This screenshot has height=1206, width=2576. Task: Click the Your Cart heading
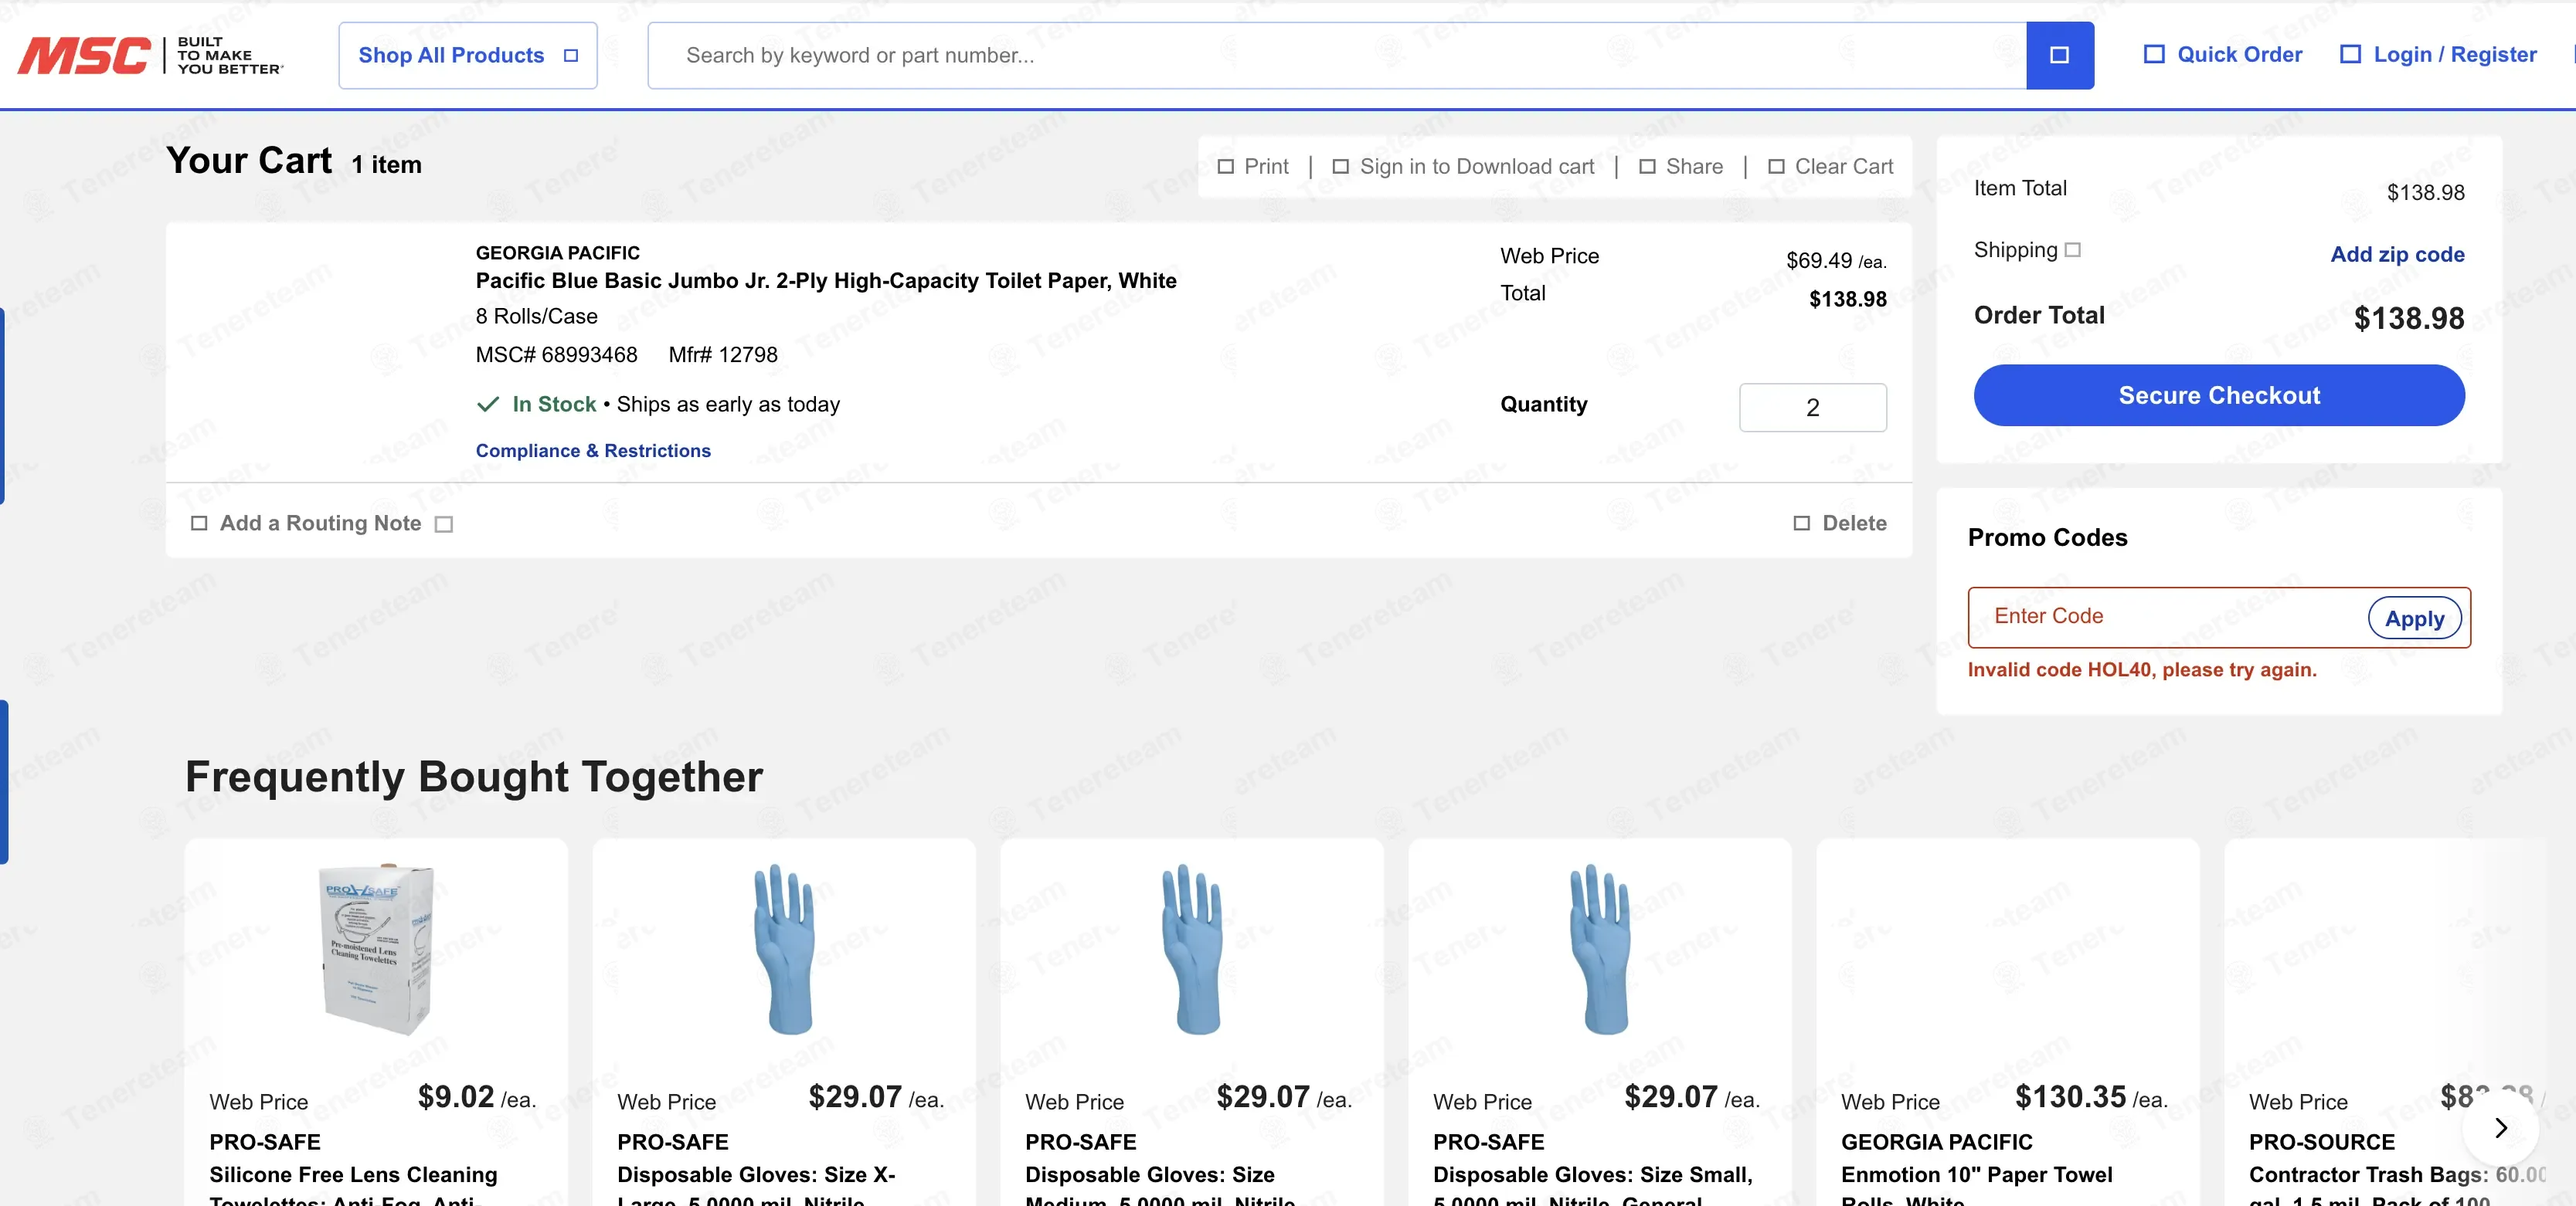(x=249, y=161)
